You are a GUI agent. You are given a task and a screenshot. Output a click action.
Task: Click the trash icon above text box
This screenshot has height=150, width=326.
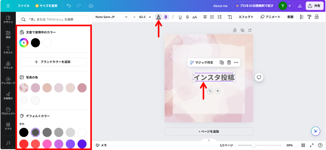pyautogui.click(x=229, y=63)
